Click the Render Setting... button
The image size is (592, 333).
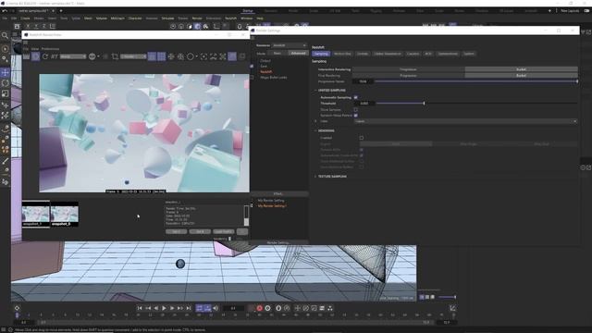278,242
